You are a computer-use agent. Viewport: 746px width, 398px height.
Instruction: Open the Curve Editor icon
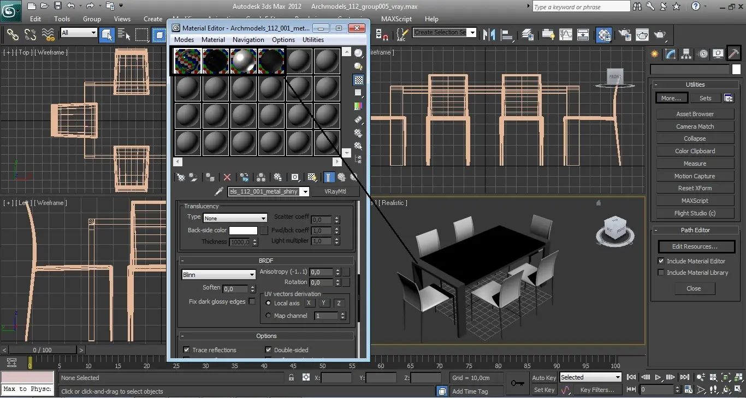(566, 35)
